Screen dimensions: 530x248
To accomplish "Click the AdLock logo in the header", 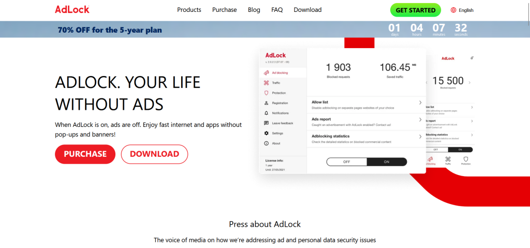I will pyautogui.click(x=72, y=9).
